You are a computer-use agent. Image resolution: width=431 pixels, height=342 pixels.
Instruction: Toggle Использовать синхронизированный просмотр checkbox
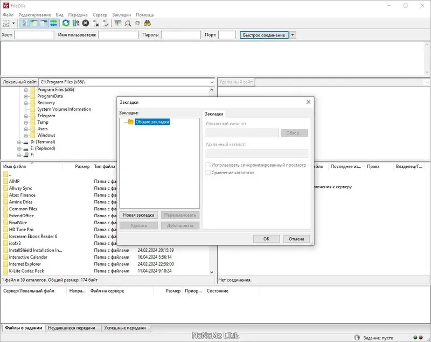pyautogui.click(x=208, y=165)
